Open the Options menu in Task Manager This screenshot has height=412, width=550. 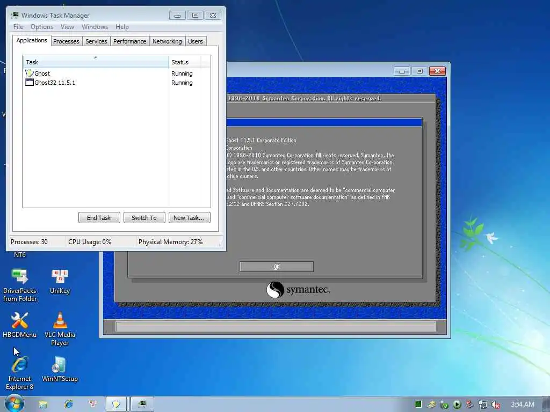(42, 27)
